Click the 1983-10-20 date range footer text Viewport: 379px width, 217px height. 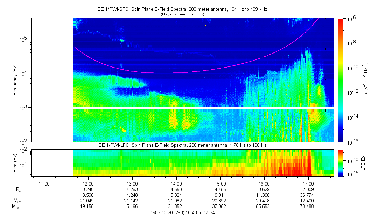[182, 213]
